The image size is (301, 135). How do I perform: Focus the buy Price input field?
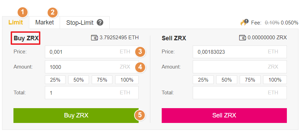click(x=92, y=52)
